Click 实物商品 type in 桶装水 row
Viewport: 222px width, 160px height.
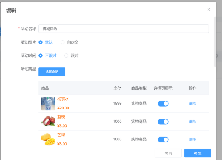[x=139, y=104]
